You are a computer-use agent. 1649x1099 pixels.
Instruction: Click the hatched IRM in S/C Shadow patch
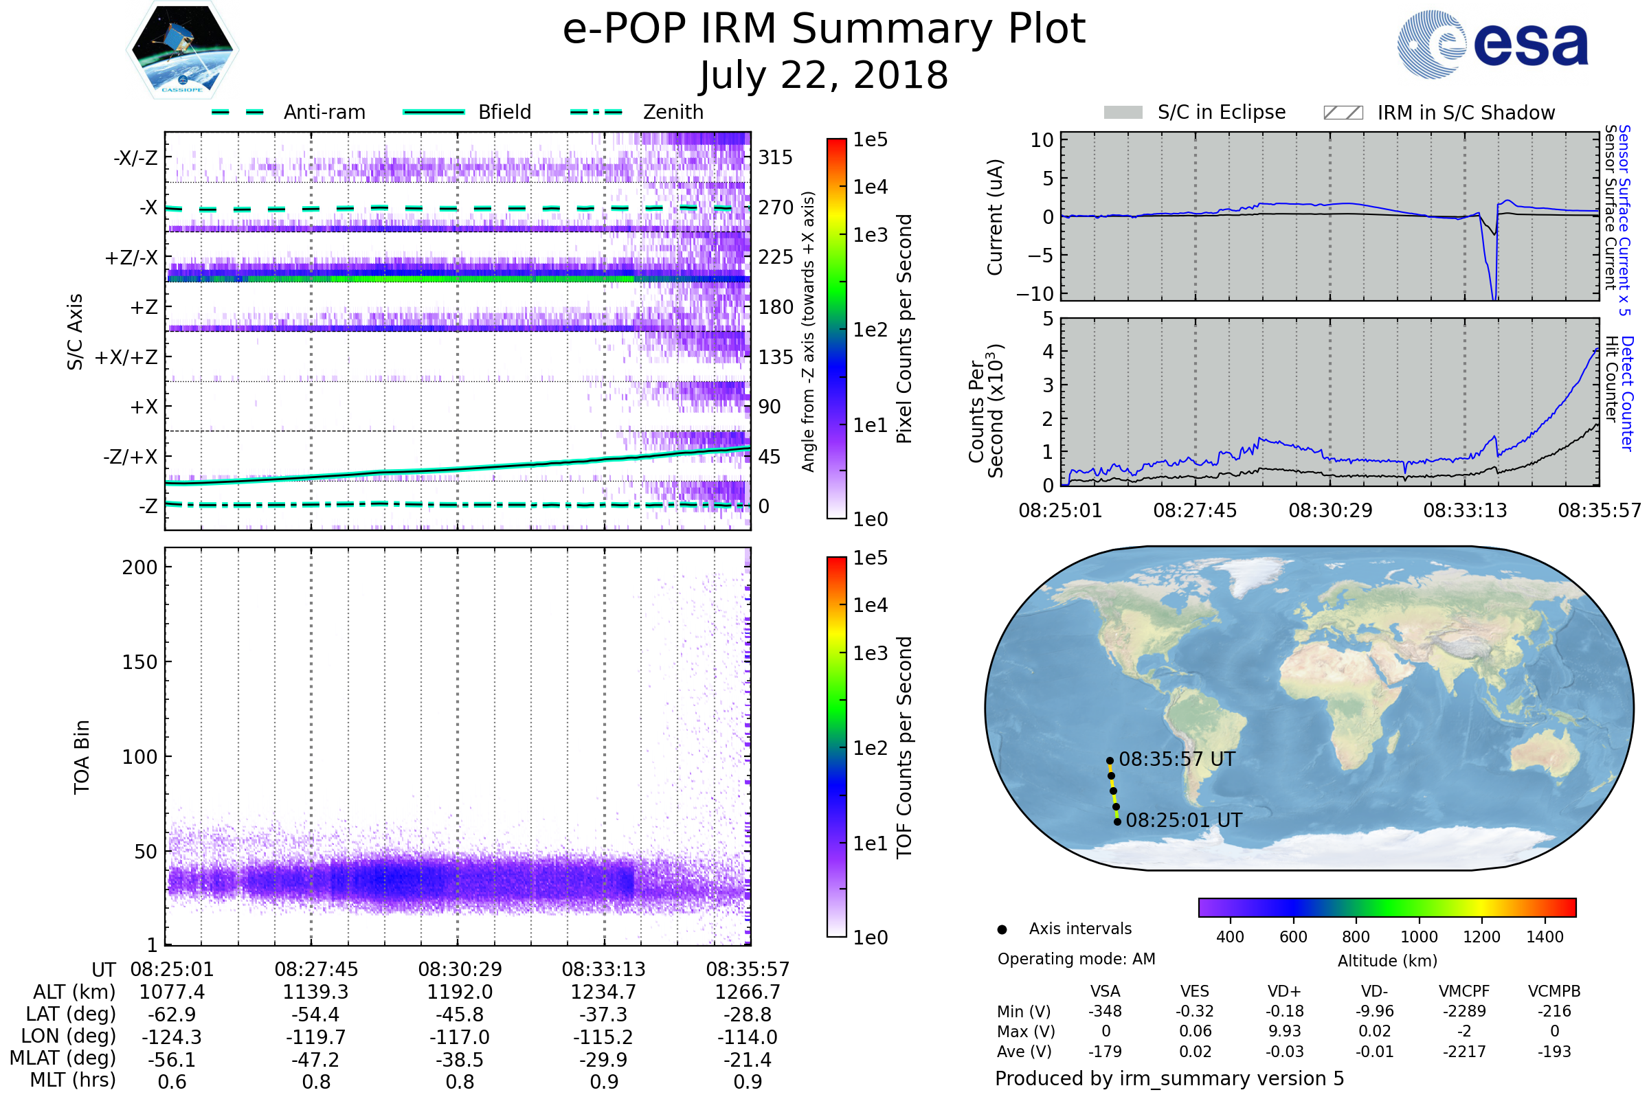click(1343, 113)
